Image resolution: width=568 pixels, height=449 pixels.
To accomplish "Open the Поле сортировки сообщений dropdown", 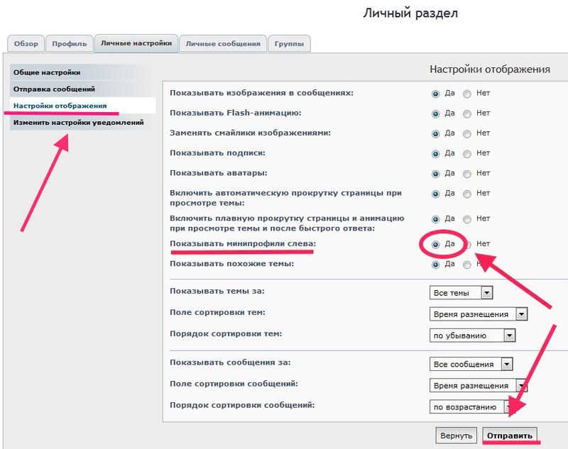I will click(x=478, y=385).
